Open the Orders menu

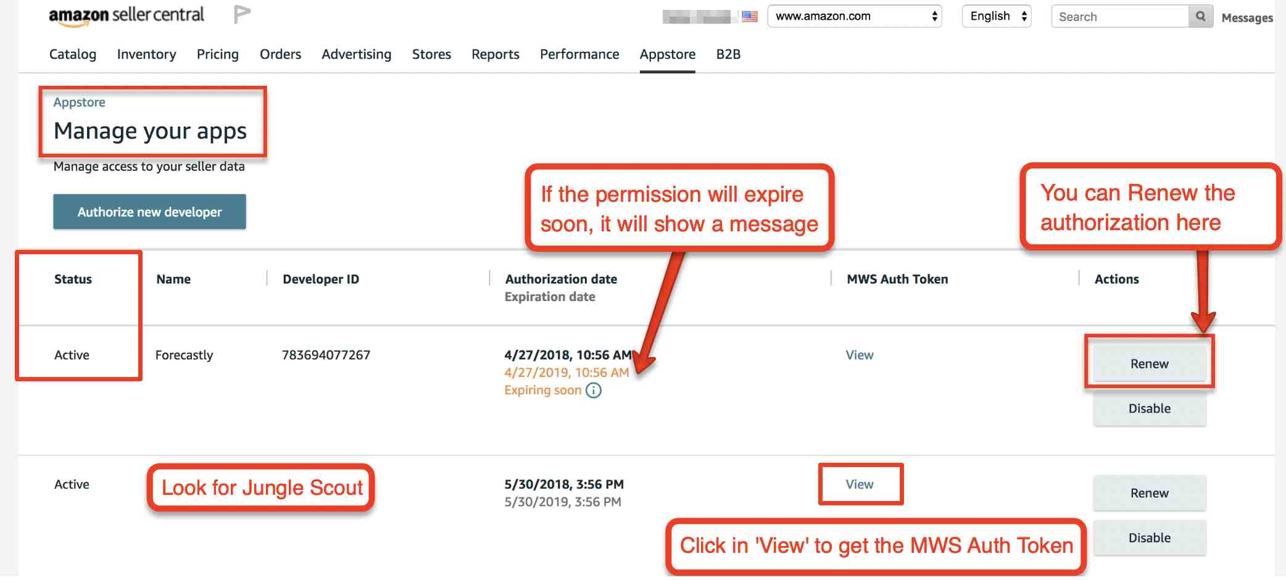click(280, 54)
